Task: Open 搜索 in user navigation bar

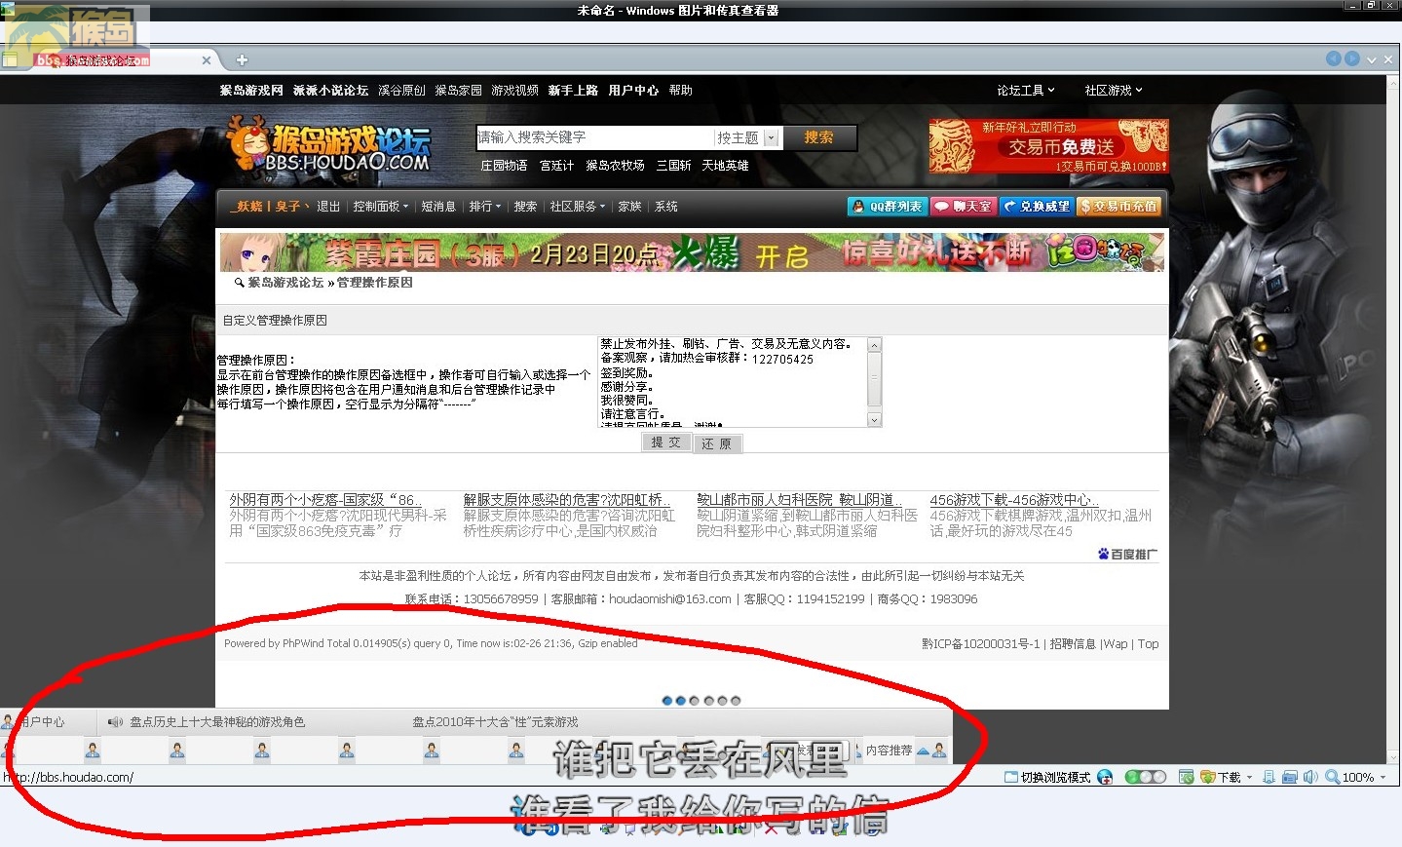Action: click(x=525, y=207)
